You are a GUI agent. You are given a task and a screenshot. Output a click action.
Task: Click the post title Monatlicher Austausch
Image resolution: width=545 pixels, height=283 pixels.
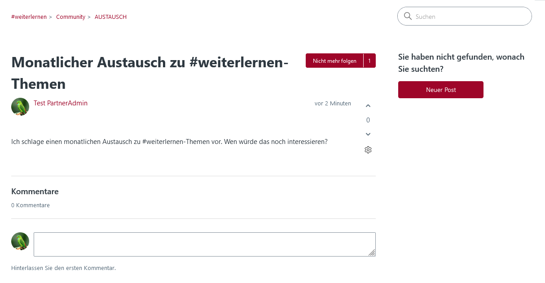149,73
